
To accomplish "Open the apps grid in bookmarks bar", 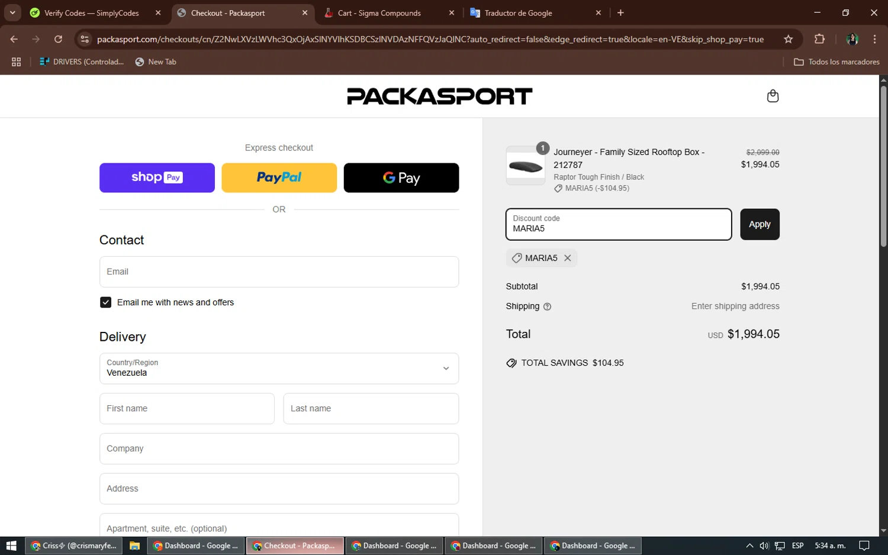I will tap(16, 62).
